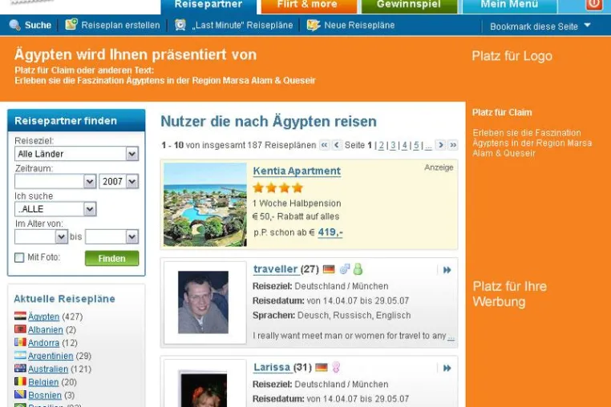Switch to the Mein Menü tab
The image size is (611, 407).
tap(509, 6)
